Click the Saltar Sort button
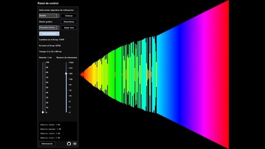The width and height of the screenshot is (265, 149). pos(69,28)
